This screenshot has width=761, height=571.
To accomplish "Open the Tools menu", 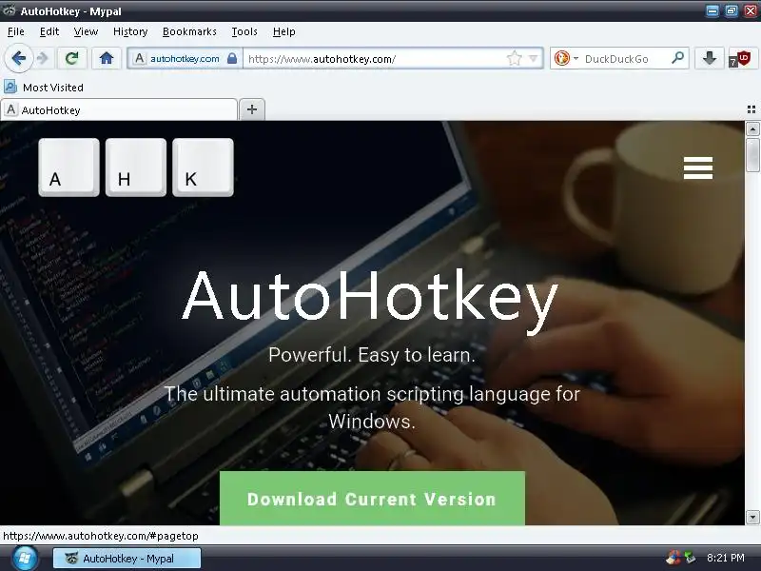I will click(244, 31).
